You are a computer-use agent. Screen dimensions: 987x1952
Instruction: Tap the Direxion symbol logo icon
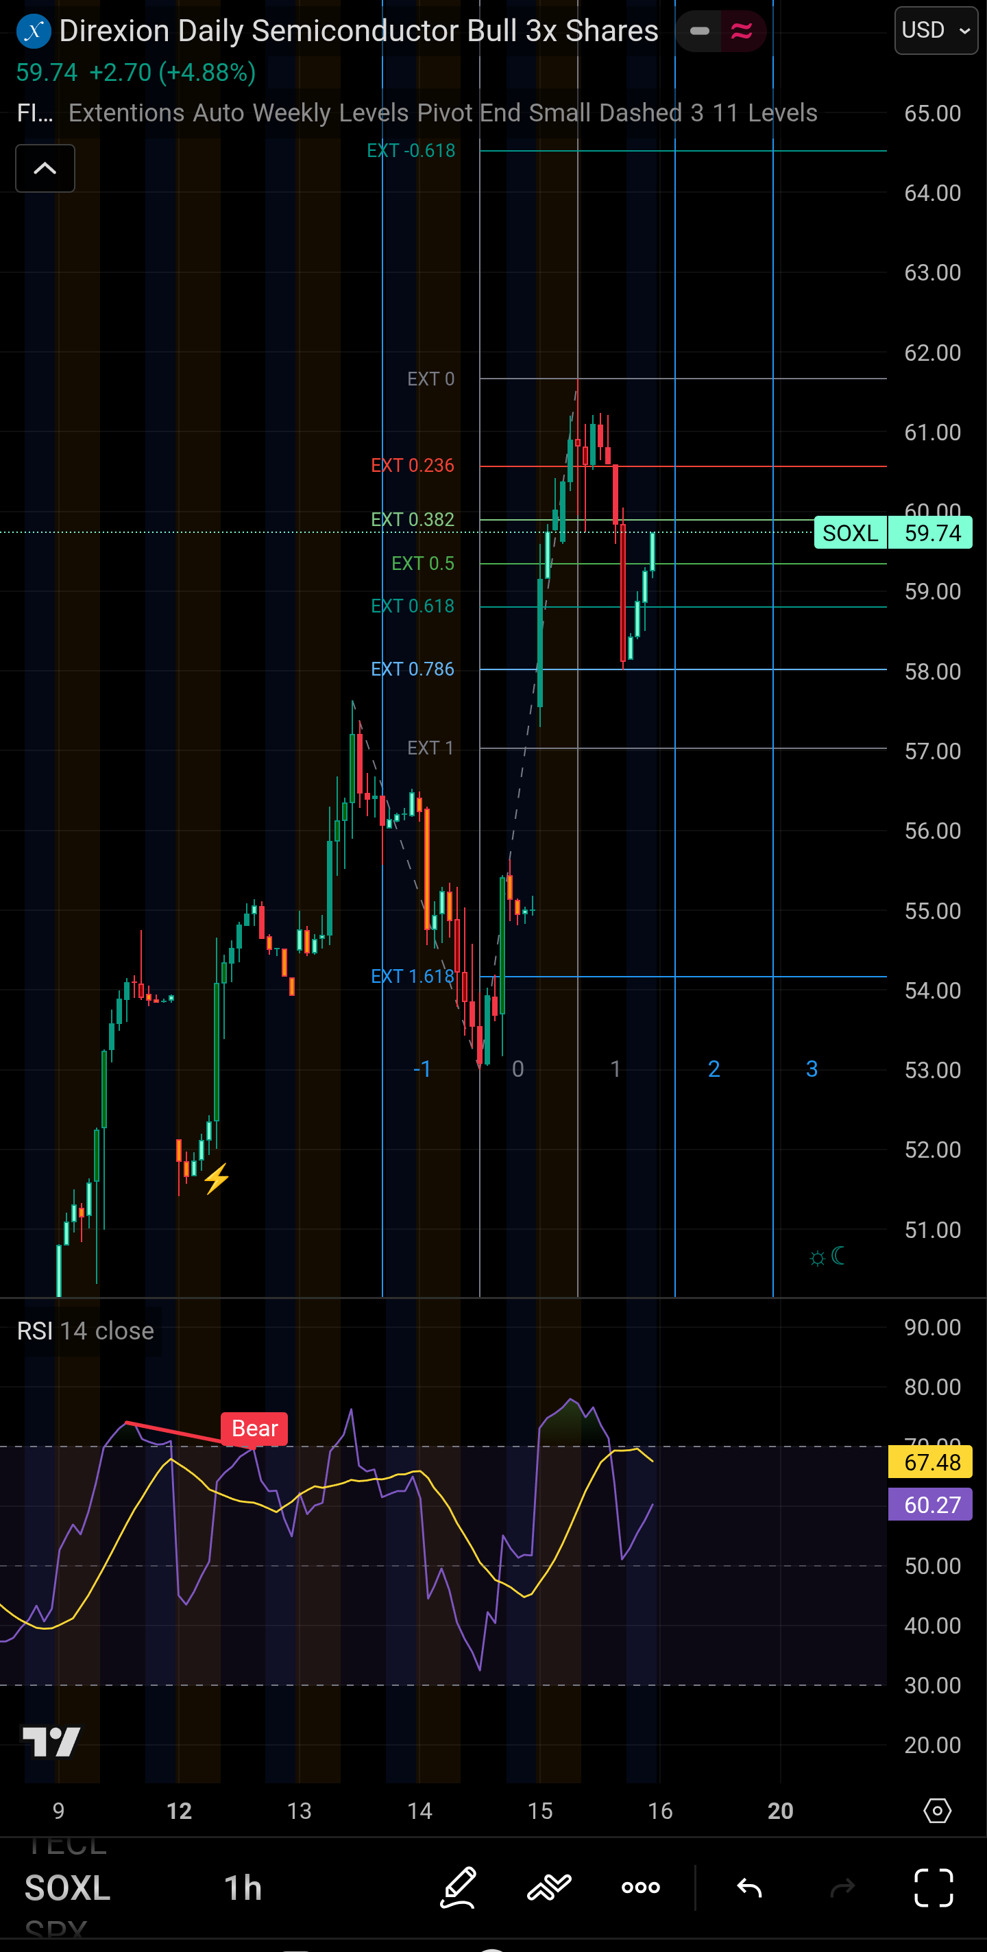pos(34,31)
